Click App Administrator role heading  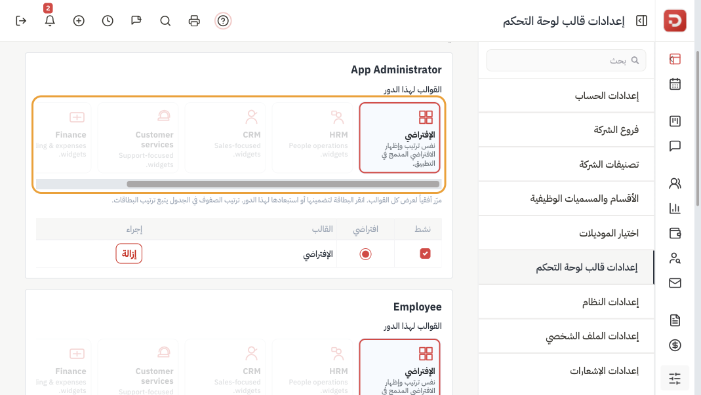[x=396, y=69]
